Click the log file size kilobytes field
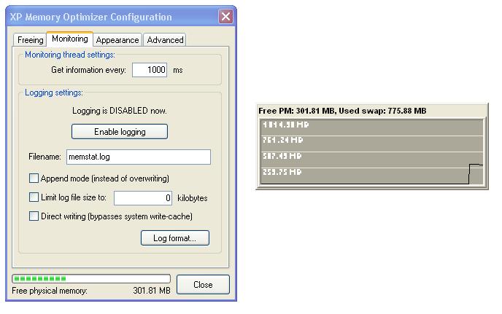The height and width of the screenshot is (314, 502). tap(143, 198)
